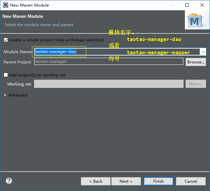The height and width of the screenshot is (191, 210).
Task: Click the Parent Project text field
Action: pos(109,61)
